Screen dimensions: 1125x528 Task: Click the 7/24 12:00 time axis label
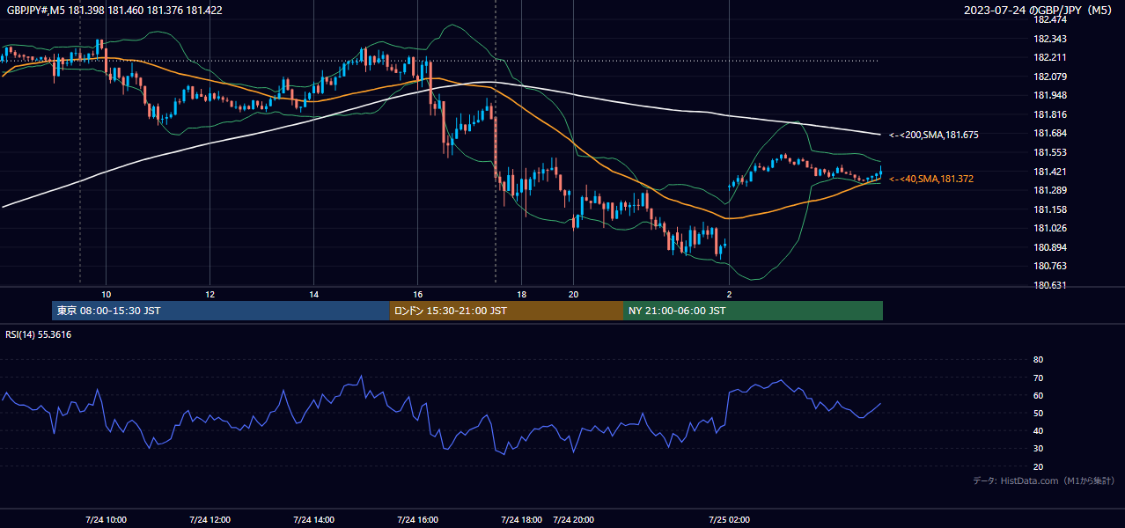[x=210, y=520]
